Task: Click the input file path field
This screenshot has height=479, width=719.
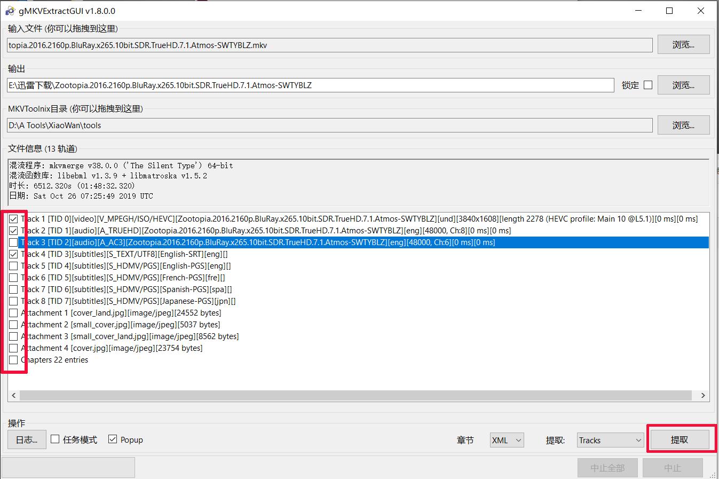Action: coord(330,45)
